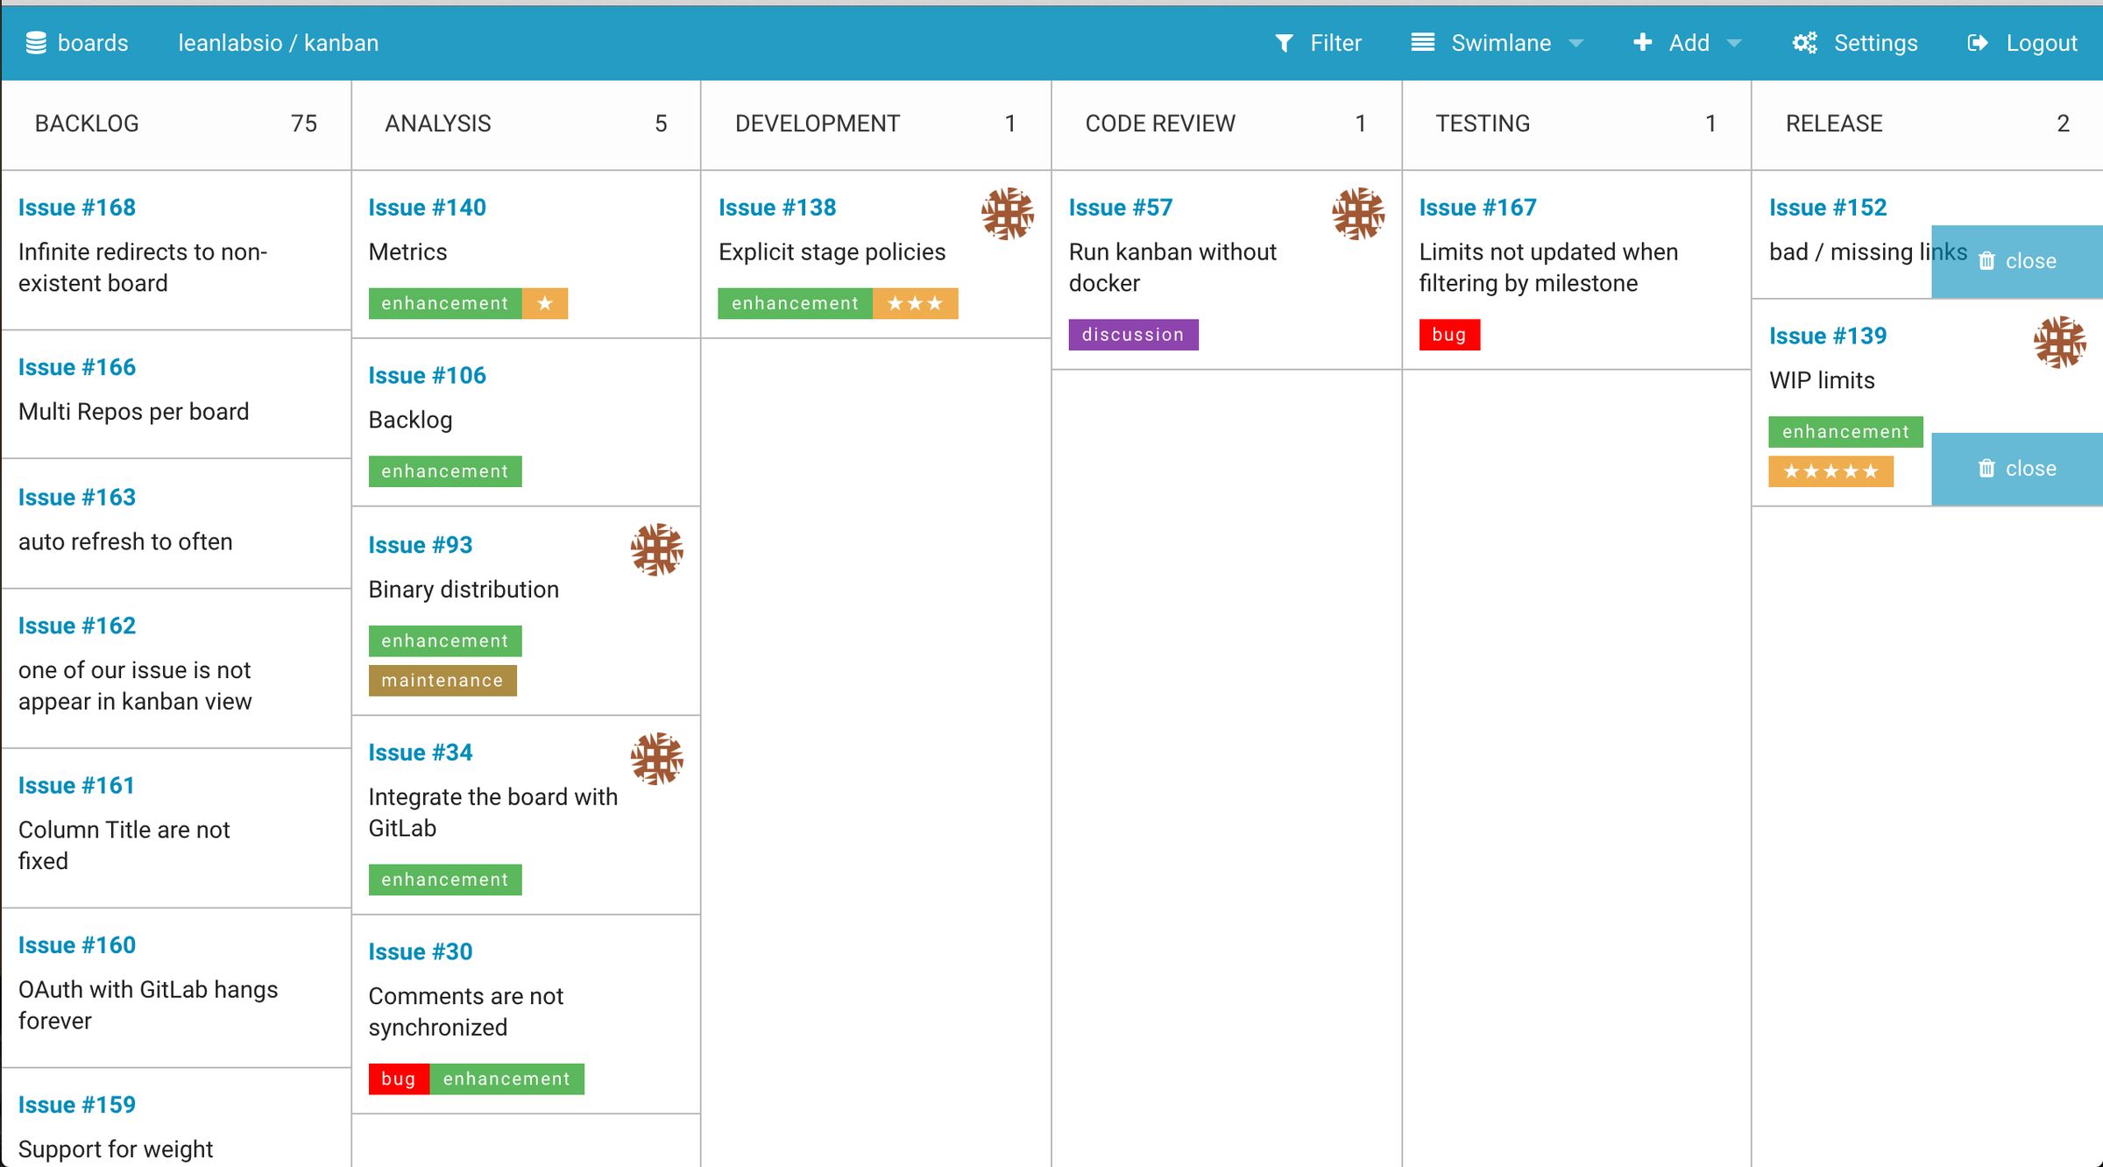Expand the Swimlane dropdown menu
The image size is (2103, 1167).
point(1582,43)
